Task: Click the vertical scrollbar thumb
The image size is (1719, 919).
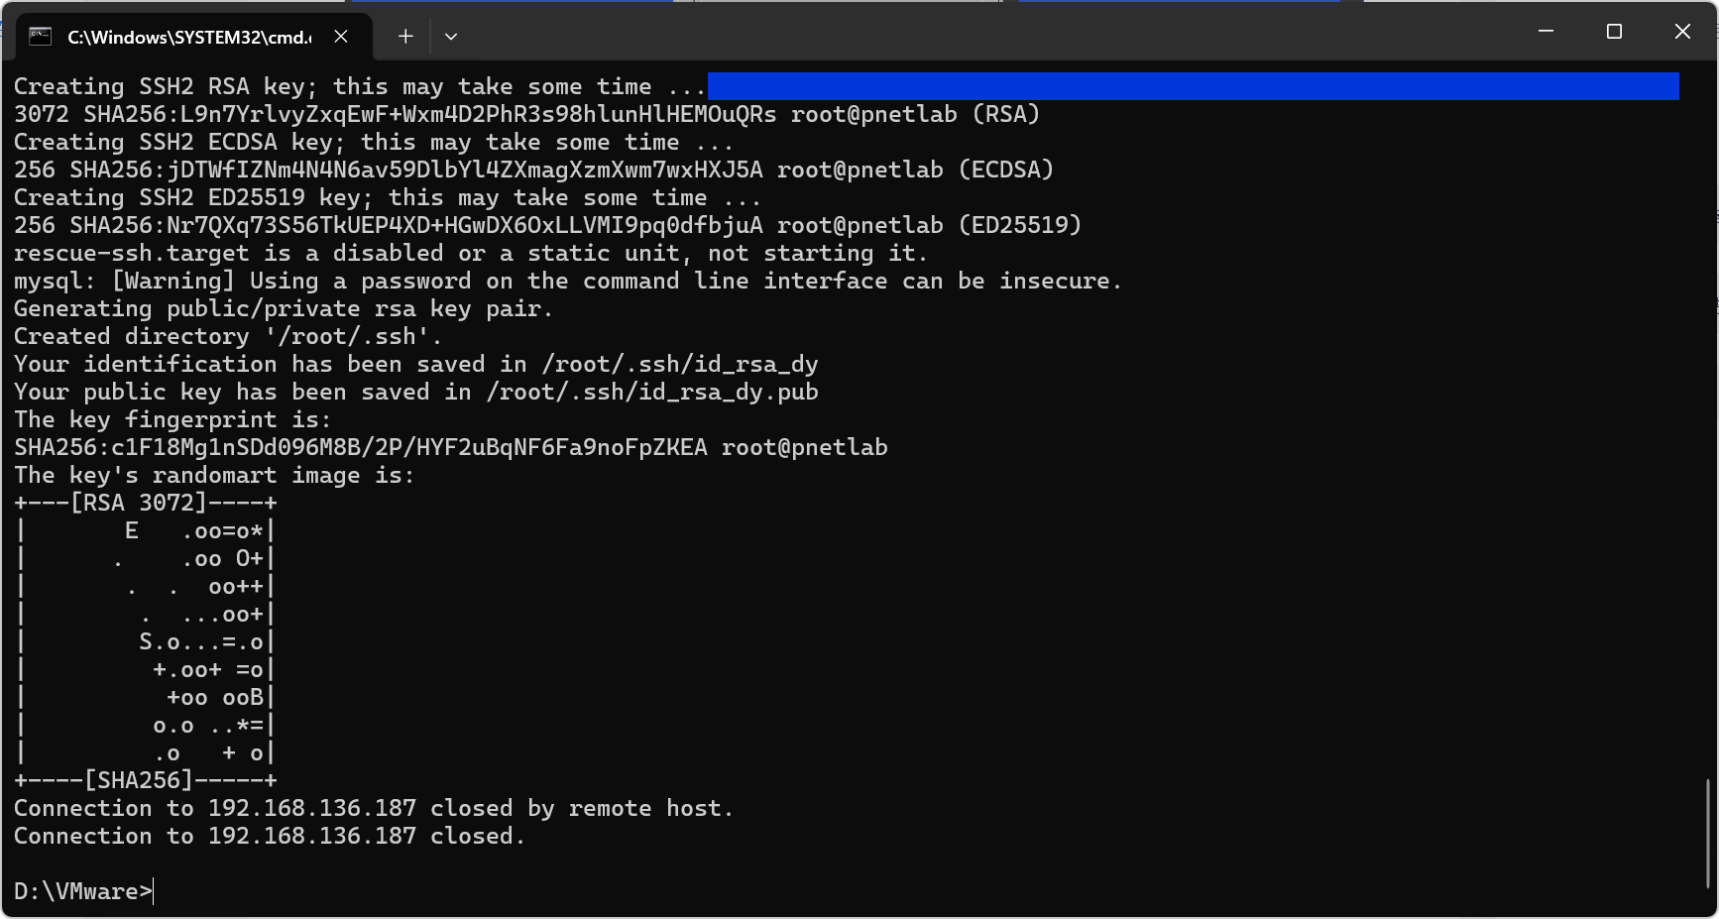Action: pyautogui.click(x=1707, y=833)
